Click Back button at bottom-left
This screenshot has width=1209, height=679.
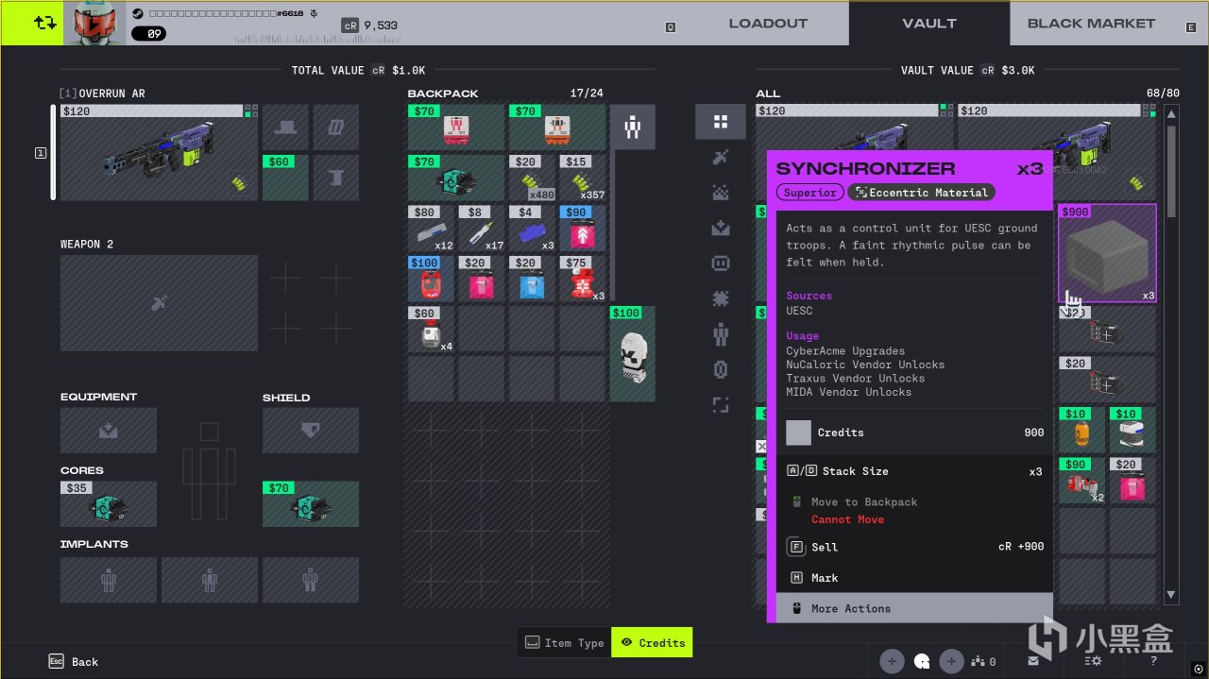(x=74, y=661)
